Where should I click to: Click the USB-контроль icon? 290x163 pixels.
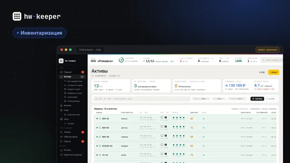[61, 137]
